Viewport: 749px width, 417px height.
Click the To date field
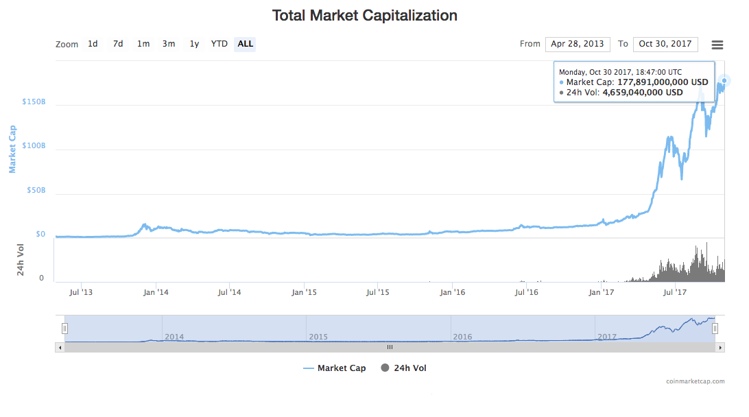[665, 44]
